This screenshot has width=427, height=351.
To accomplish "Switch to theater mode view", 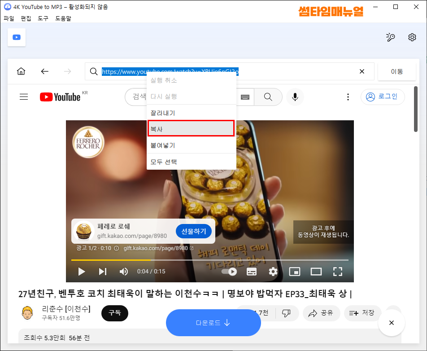I will [x=316, y=272].
